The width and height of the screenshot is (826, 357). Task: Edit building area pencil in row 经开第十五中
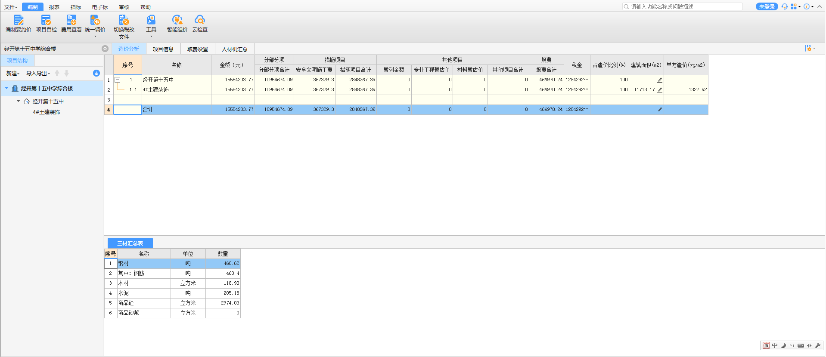coord(660,80)
